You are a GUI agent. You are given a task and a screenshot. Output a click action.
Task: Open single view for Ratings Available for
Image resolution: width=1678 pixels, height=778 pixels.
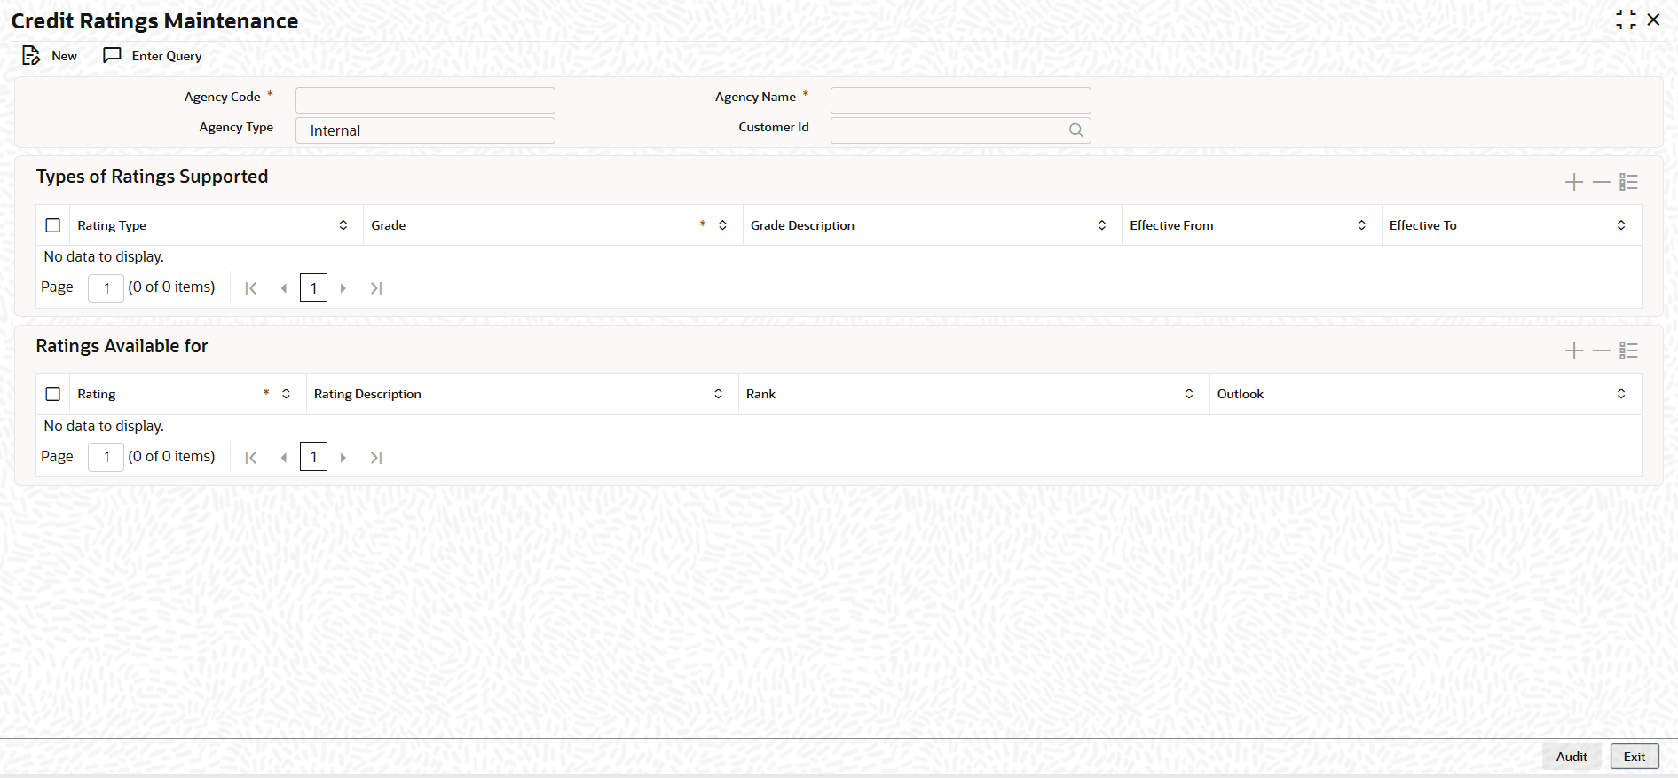[1628, 350]
